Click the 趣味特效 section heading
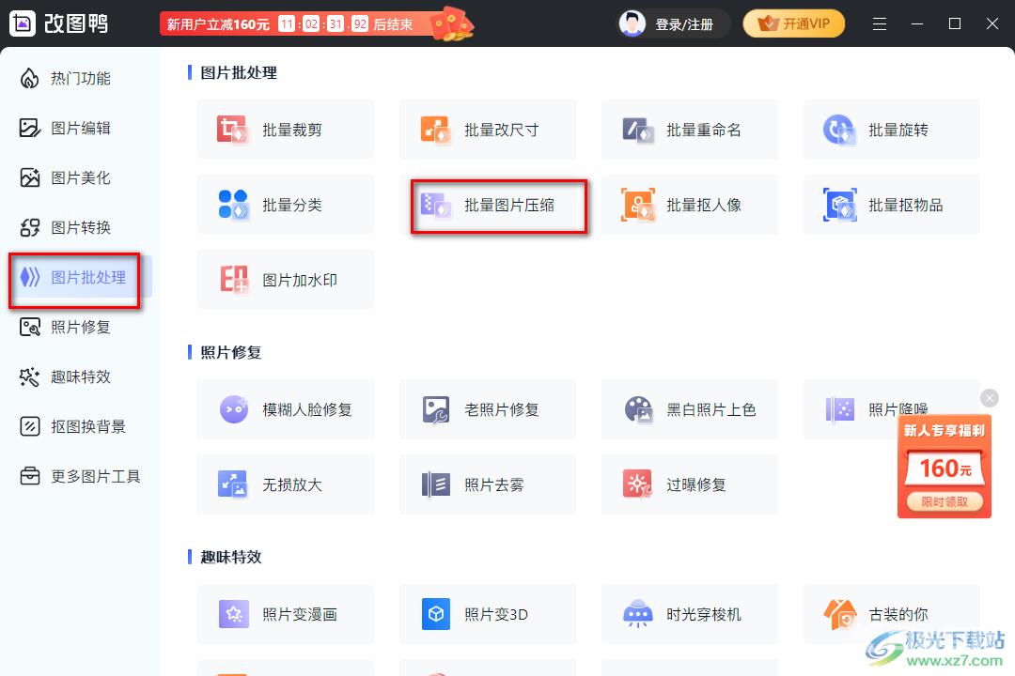The width and height of the screenshot is (1015, 676). [x=230, y=557]
